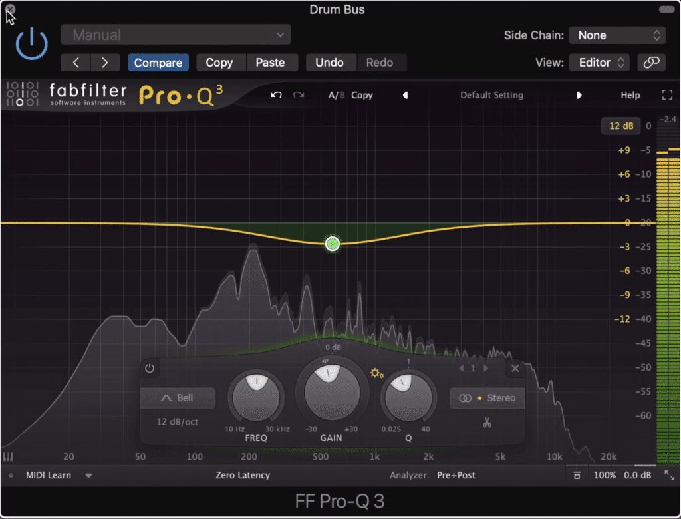The width and height of the screenshot is (681, 519).
Task: Click the stereo placement ring above the GAIN knob
Action: (325, 361)
